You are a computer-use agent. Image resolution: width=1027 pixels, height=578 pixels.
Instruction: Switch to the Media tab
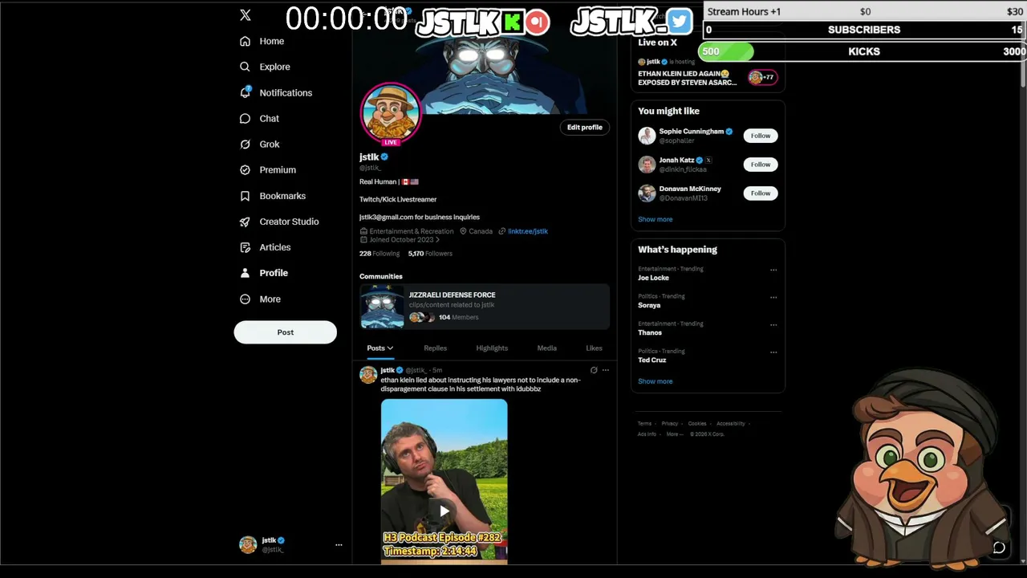[547, 348]
